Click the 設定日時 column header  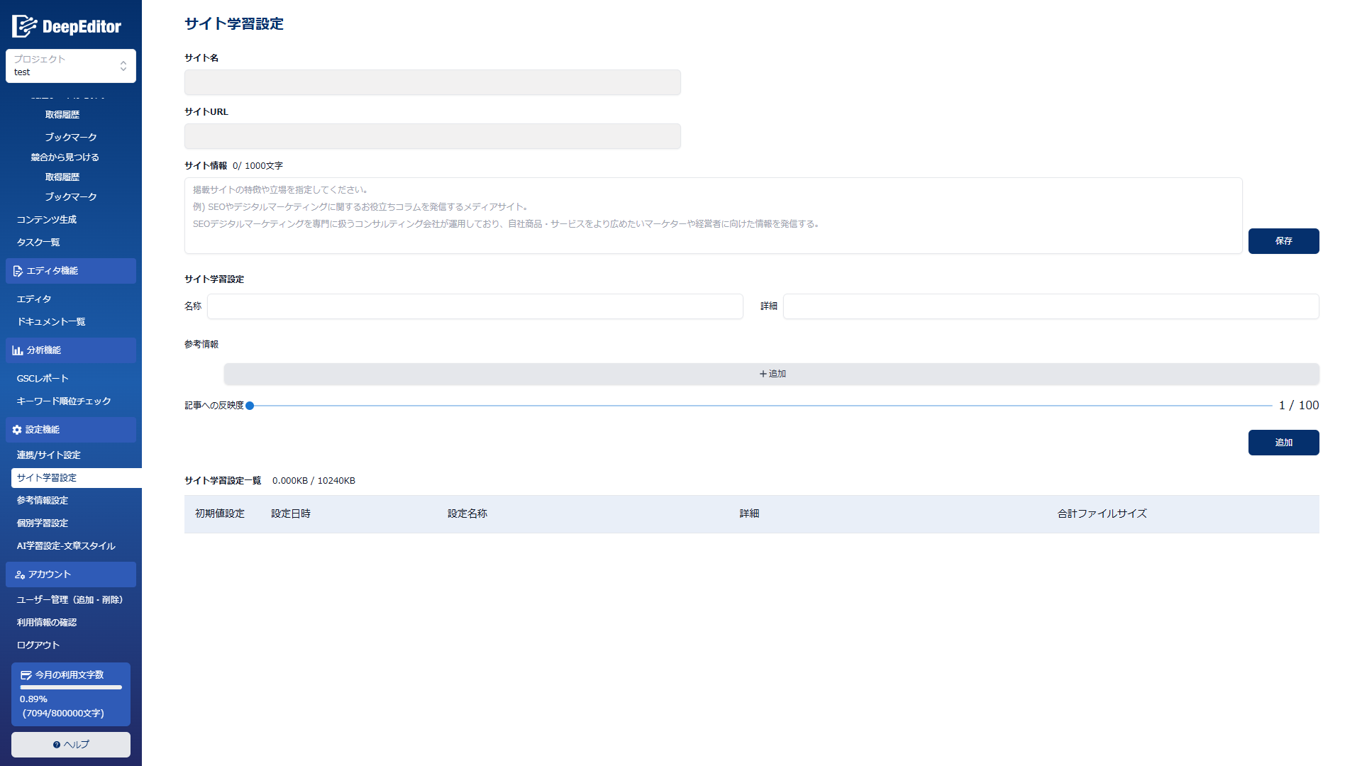(x=291, y=514)
